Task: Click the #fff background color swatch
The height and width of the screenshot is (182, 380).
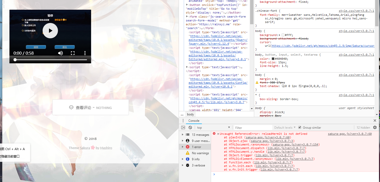Action: (283, 35)
